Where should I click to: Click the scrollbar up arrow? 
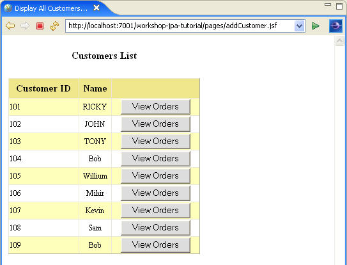click(x=339, y=40)
